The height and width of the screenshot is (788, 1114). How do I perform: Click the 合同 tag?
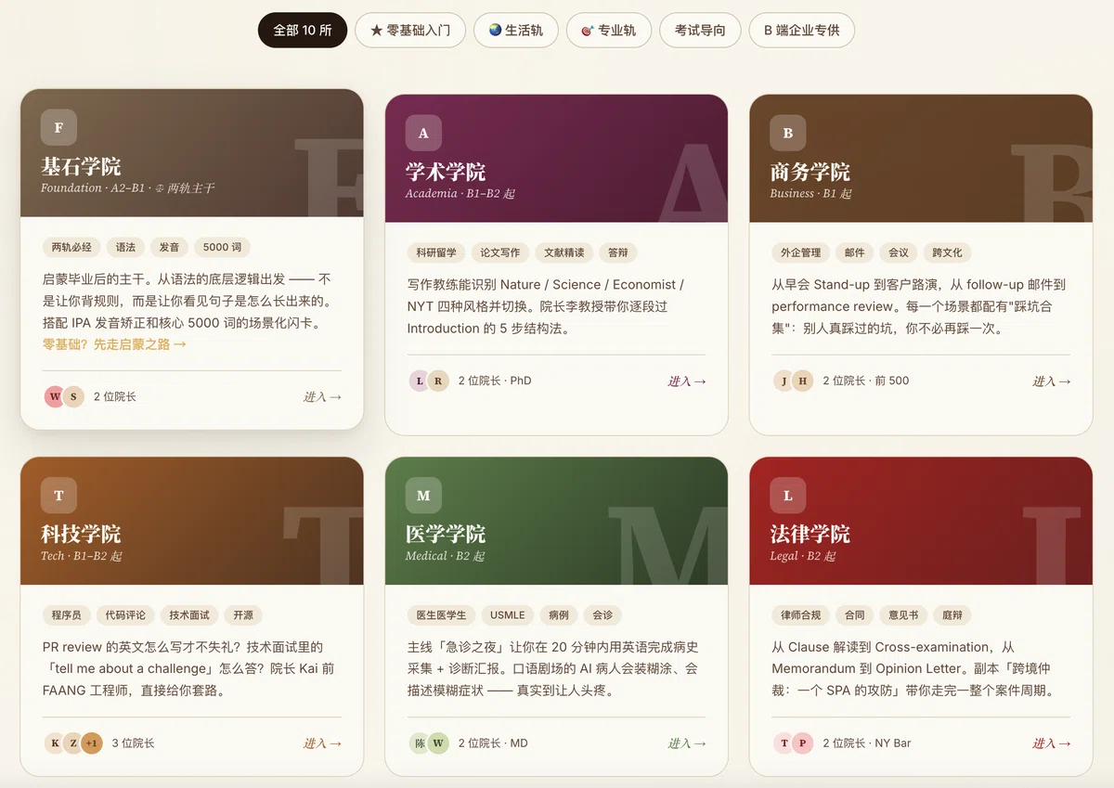point(855,614)
